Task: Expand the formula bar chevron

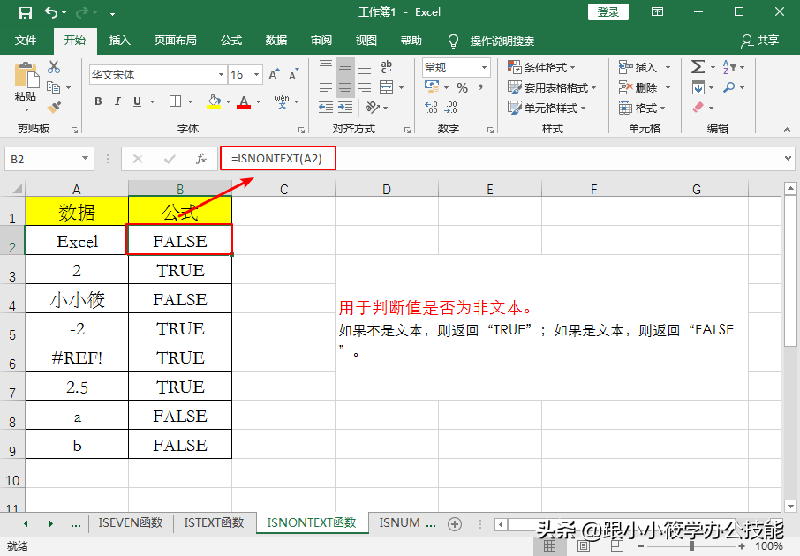Action: [788, 159]
